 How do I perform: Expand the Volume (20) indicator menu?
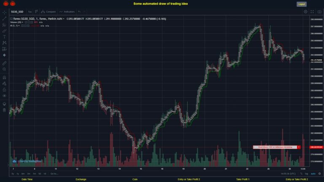22,22
